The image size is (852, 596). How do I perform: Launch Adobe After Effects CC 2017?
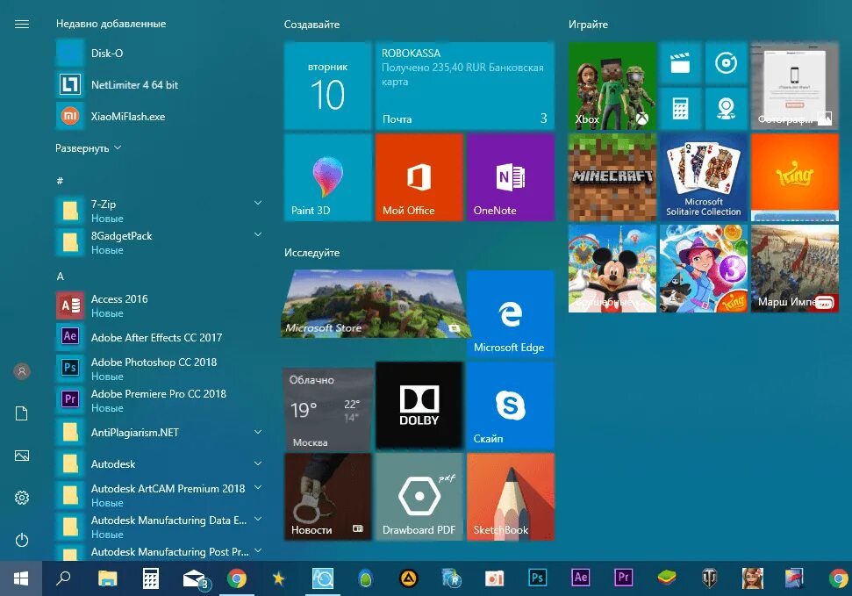[159, 337]
